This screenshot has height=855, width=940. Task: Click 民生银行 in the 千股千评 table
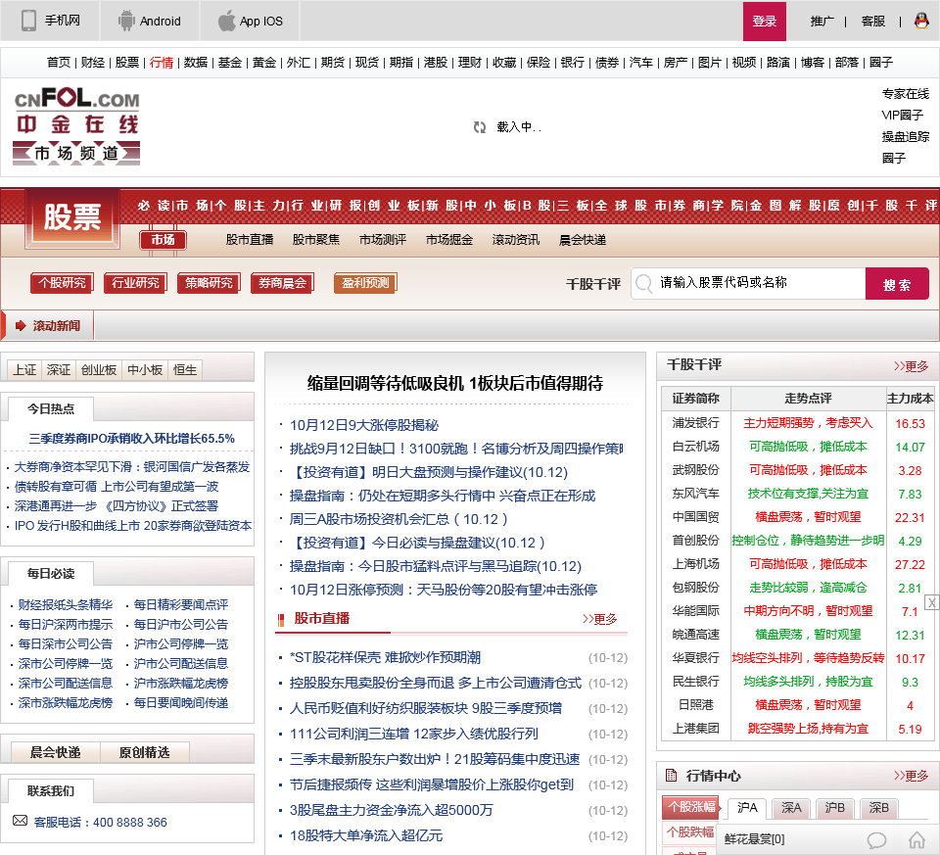point(695,682)
